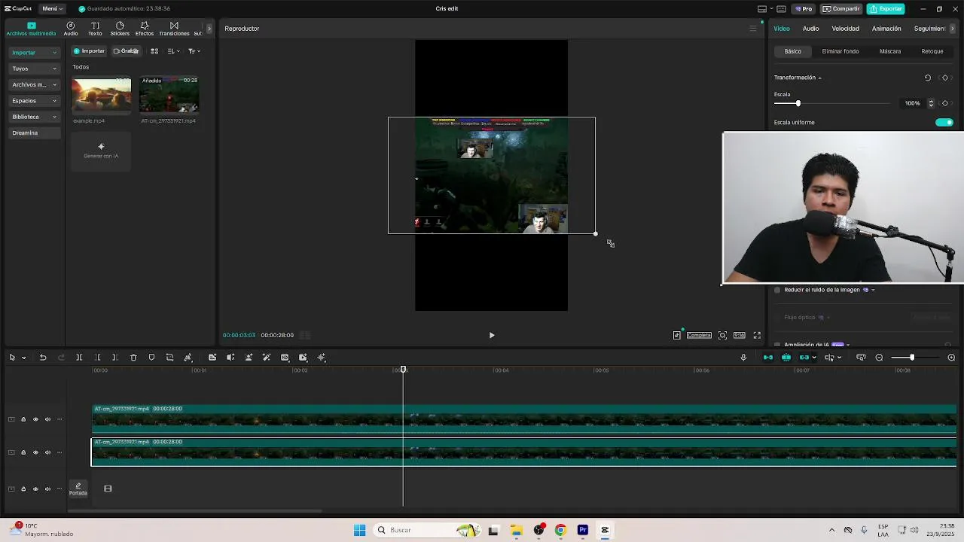Open the Efectos tab

[145, 29]
